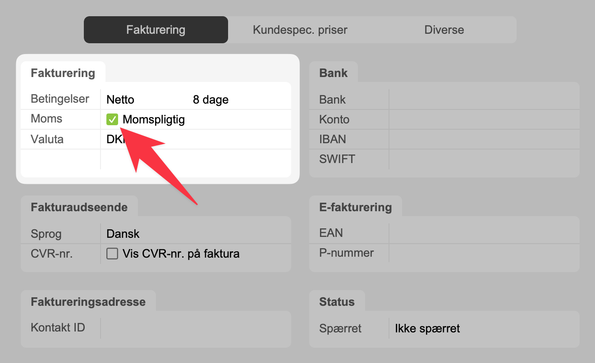Focus the Konto input field
The width and height of the screenshot is (595, 363).
482,120
